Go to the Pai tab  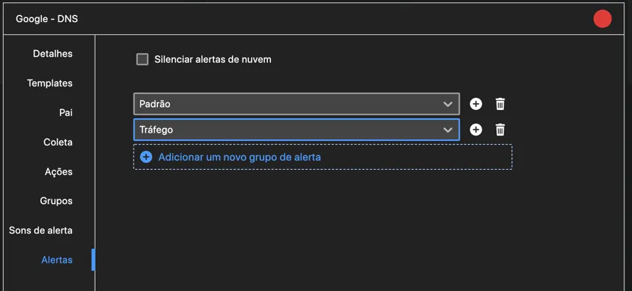pyautogui.click(x=66, y=113)
